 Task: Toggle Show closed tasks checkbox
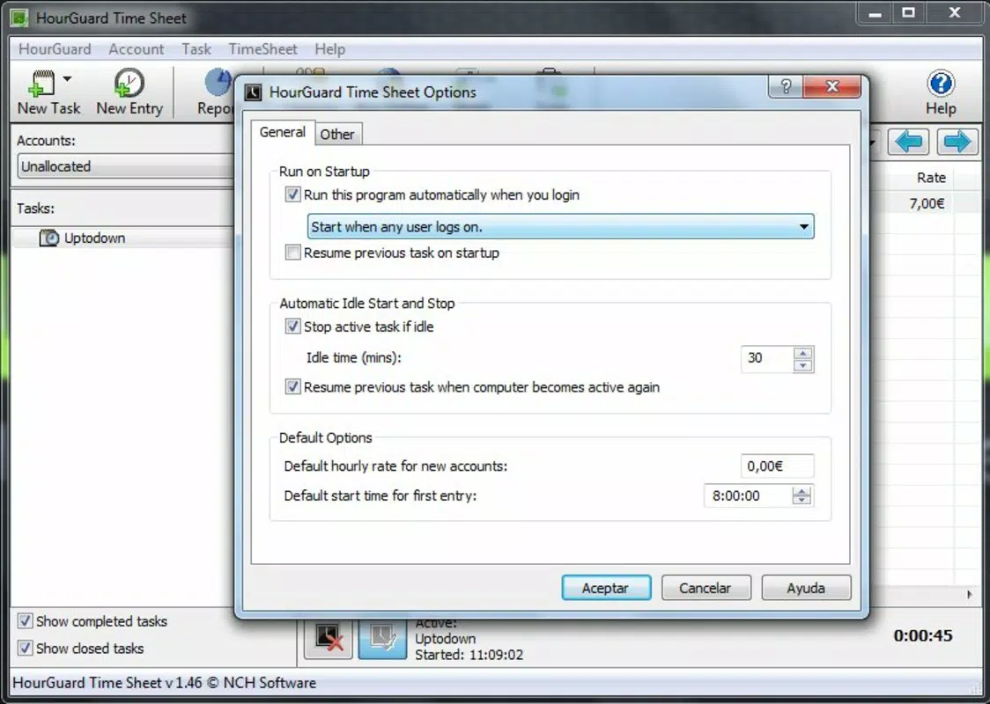click(x=25, y=648)
